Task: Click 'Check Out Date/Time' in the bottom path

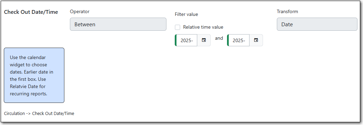Action: [x=53, y=114]
